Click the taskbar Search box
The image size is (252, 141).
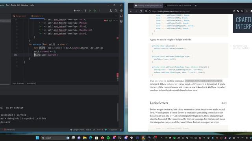tap(55, 138)
